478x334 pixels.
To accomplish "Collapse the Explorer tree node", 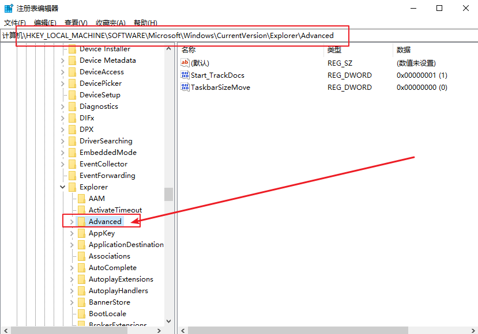I will [62, 187].
